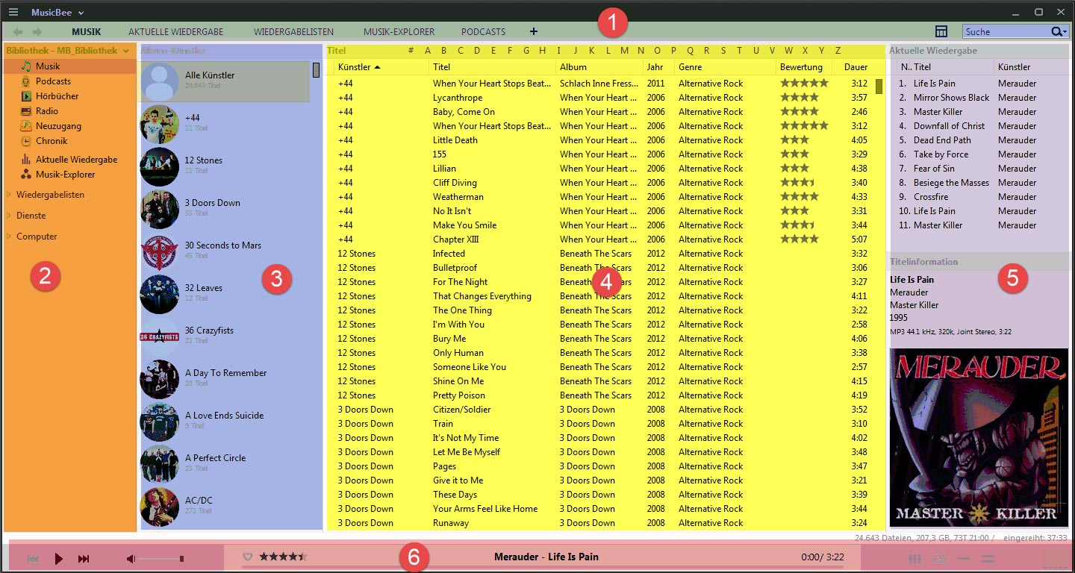
Task: Select "Downfall of Christ" in the now playing list
Action: 949,126
